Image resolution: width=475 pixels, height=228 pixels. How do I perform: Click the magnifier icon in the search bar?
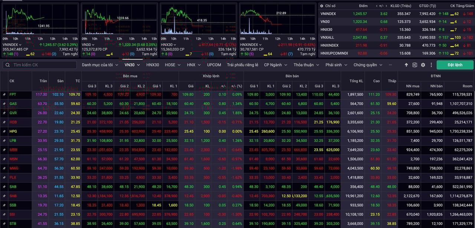click(x=7, y=65)
